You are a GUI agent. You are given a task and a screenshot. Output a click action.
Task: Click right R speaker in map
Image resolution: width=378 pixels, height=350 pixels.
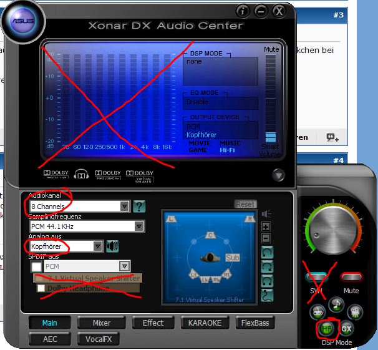250,218
